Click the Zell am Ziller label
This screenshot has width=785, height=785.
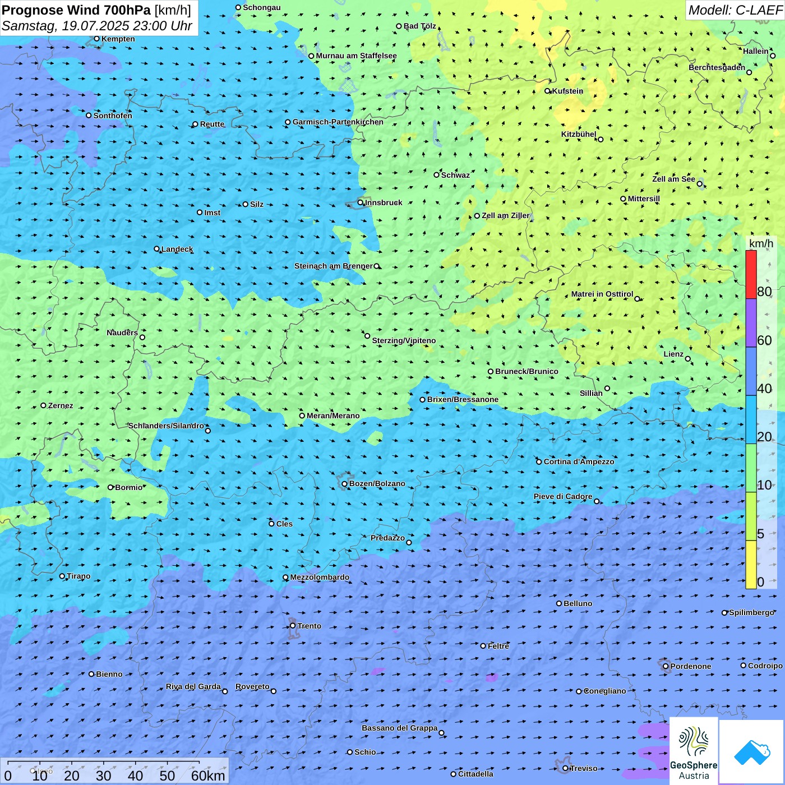(506, 215)
